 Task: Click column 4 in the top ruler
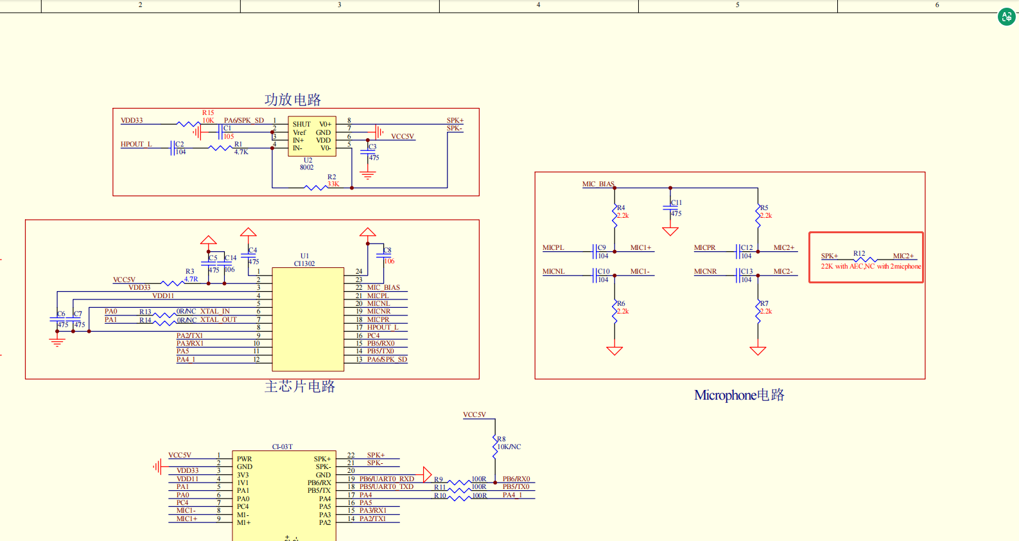click(538, 5)
